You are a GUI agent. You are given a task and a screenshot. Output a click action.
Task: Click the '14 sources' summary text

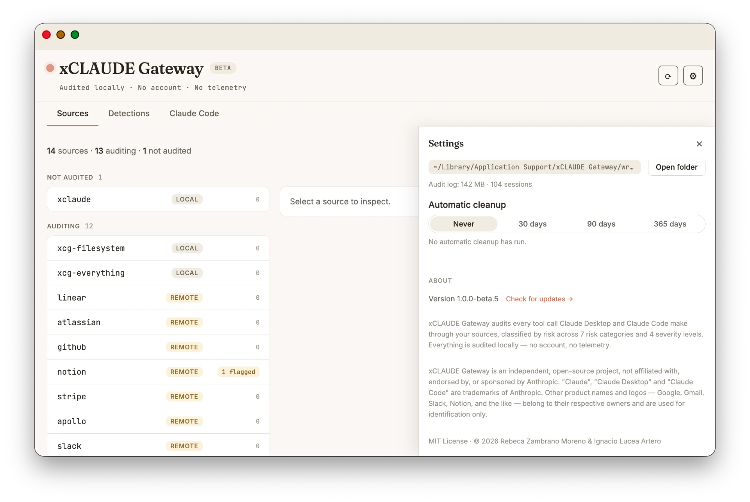point(68,151)
